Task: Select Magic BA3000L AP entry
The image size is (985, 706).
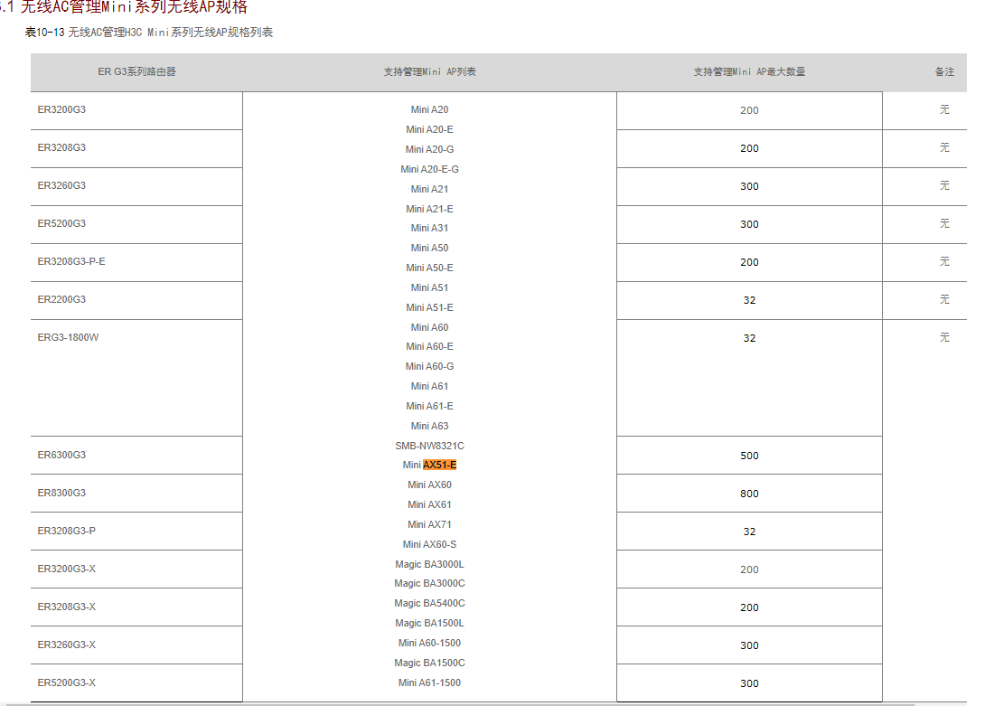Action: tap(429, 565)
